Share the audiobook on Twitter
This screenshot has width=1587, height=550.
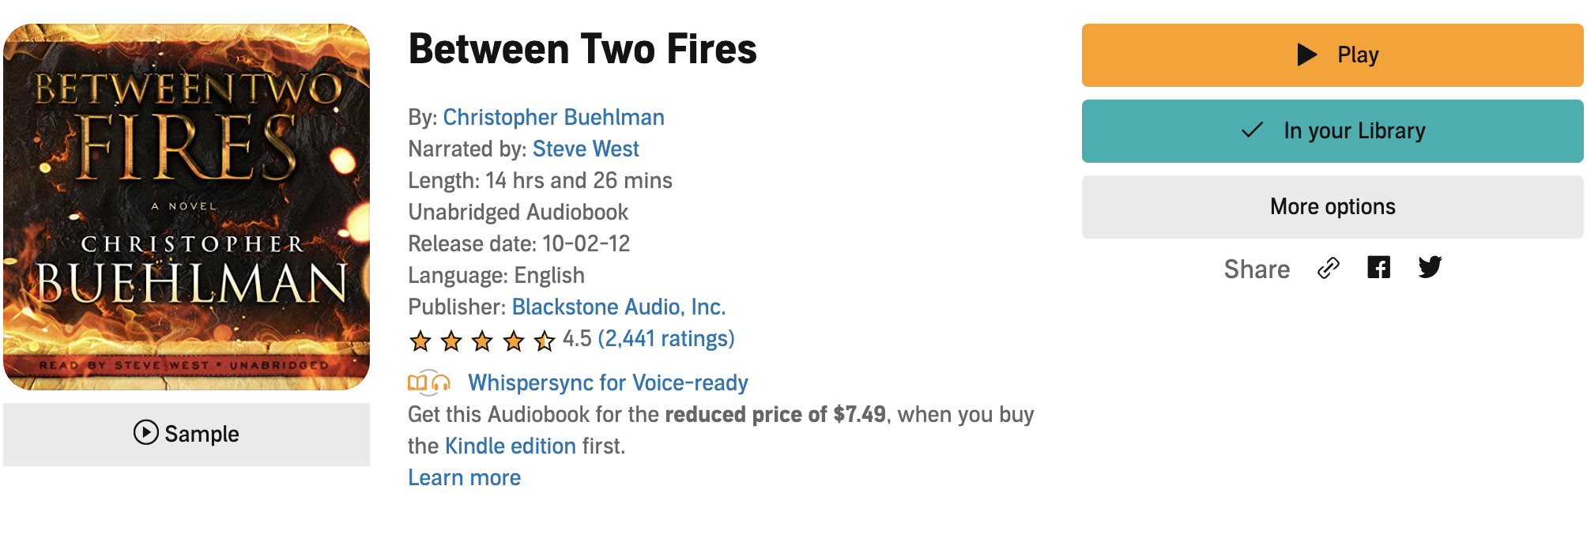tap(1429, 268)
